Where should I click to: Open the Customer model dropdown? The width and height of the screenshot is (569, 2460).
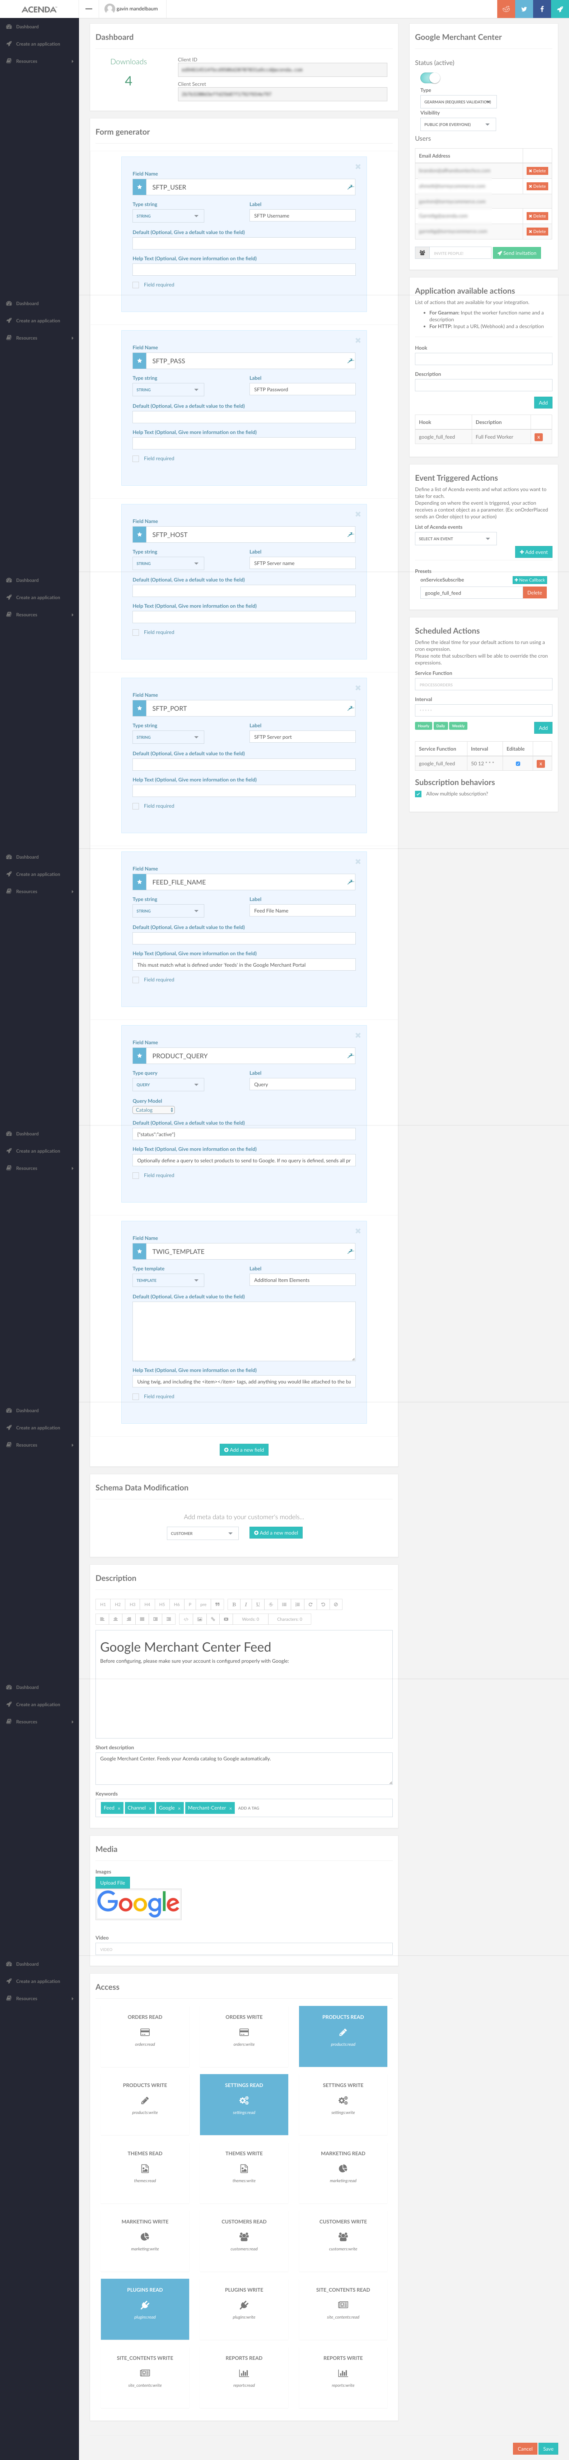pyautogui.click(x=202, y=1534)
